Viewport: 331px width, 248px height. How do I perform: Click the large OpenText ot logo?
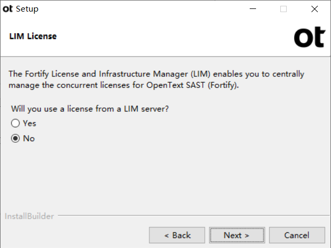click(309, 37)
